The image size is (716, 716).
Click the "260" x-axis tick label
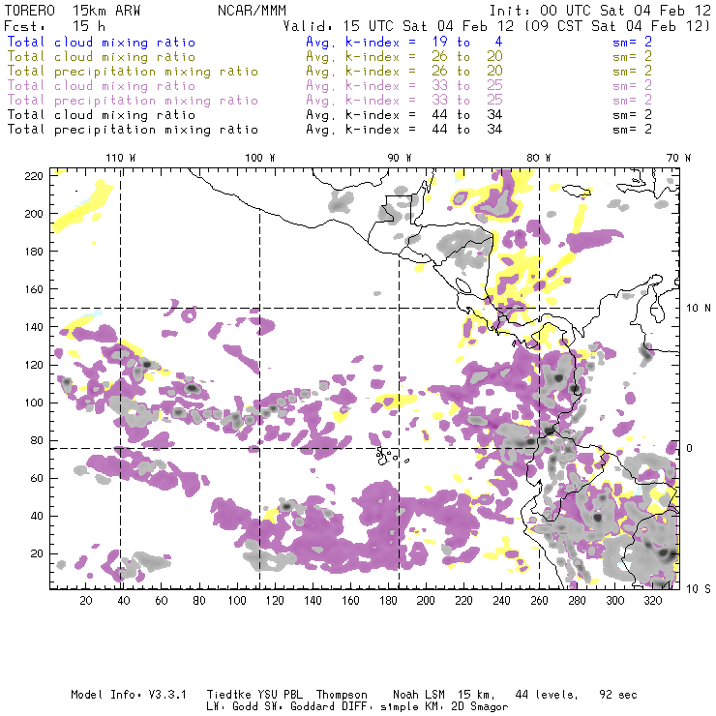click(539, 601)
